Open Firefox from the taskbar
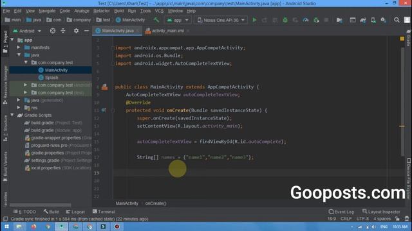Image resolution: width=412 pixels, height=231 pixels. [x=33, y=227]
